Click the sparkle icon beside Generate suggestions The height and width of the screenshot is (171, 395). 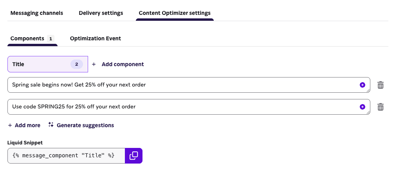pyautogui.click(x=51, y=125)
